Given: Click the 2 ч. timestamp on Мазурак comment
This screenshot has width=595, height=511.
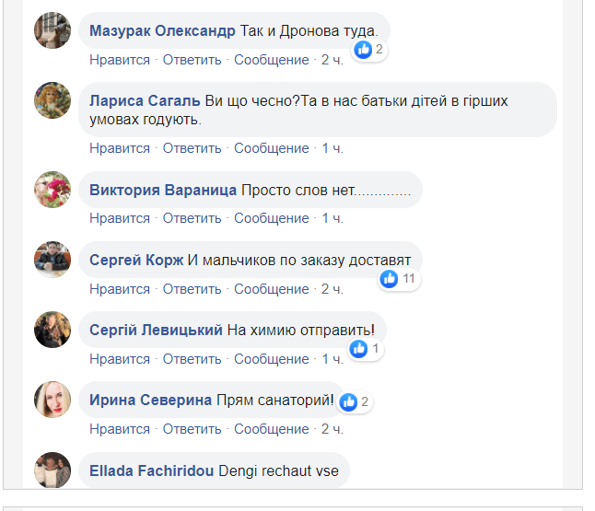Looking at the screenshot, I should click(332, 60).
